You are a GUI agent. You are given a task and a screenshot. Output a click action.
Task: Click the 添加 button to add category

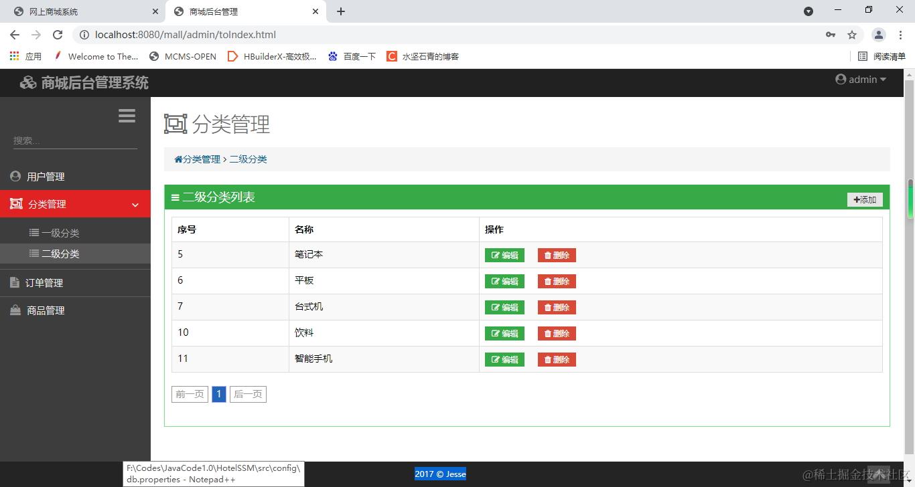click(864, 199)
